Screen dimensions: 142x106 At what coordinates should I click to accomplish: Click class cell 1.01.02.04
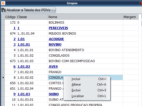(32, 88)
